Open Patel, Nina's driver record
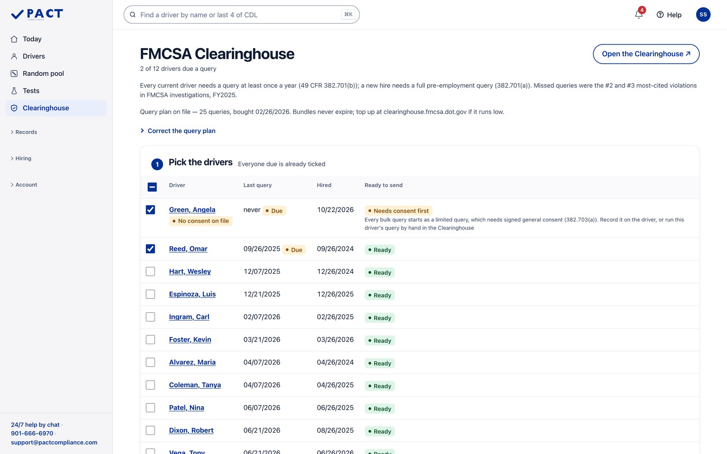727x454 pixels. pyautogui.click(x=186, y=408)
